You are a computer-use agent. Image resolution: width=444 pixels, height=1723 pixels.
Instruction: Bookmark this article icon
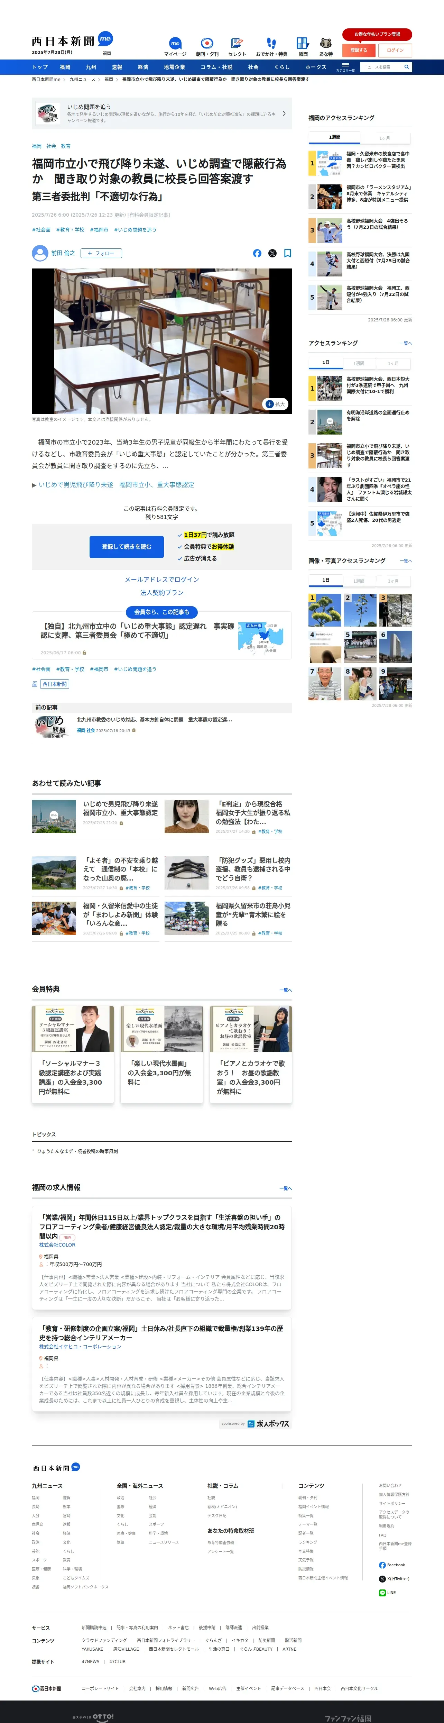(x=288, y=254)
